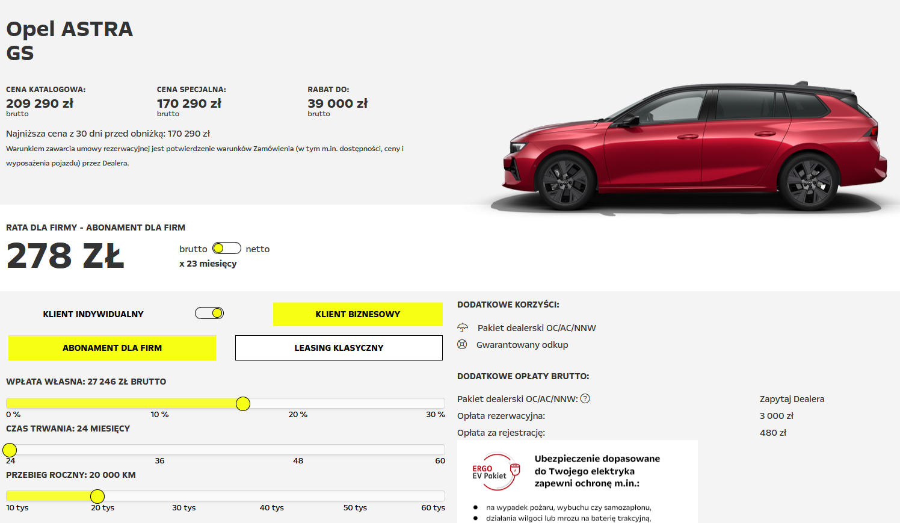900x523 pixels.
Task: Click the Opel ASTRA GS heading
Action: click(x=69, y=41)
